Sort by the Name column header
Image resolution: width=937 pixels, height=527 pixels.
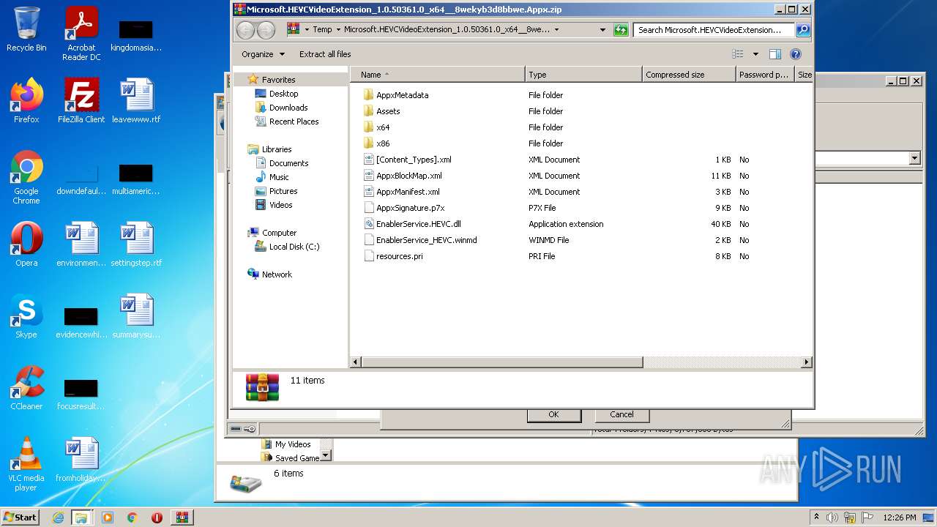437,75
